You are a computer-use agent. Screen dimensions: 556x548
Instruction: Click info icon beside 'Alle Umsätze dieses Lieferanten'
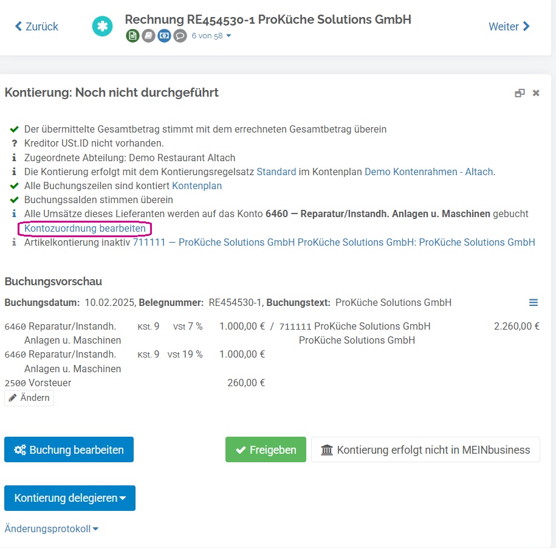[x=14, y=213]
